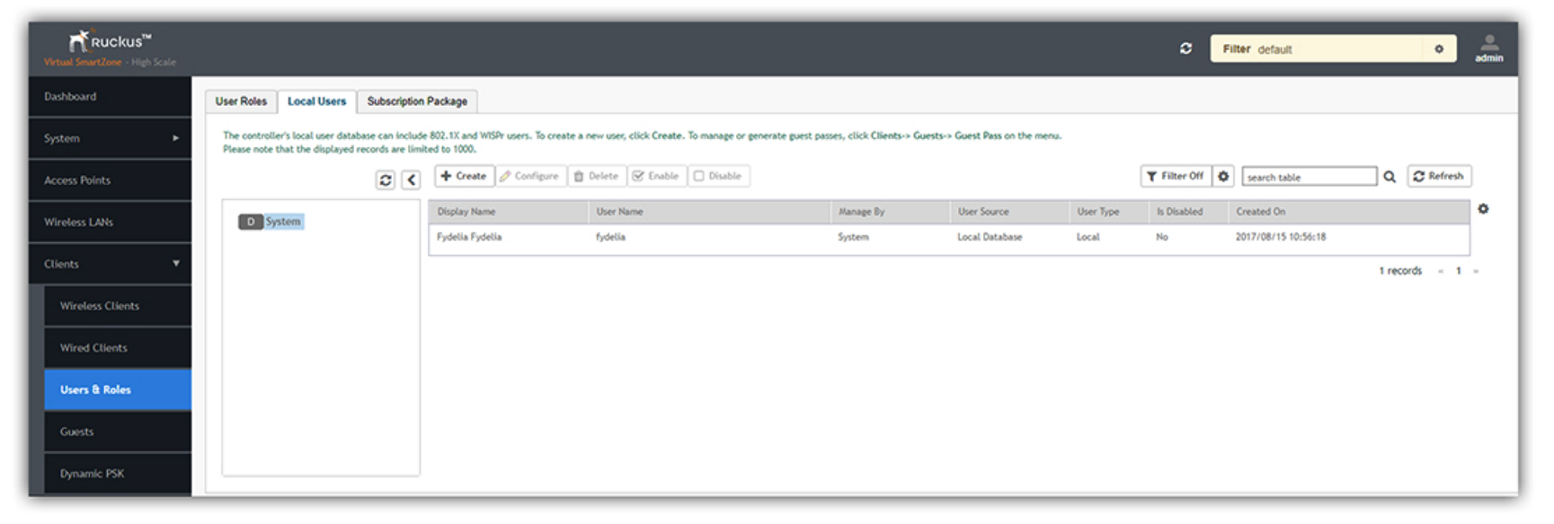Collapse the Clients sidebar menu
The width and height of the screenshot is (1554, 524).
110,264
